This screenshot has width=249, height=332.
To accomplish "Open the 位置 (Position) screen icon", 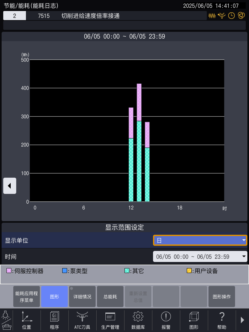I will click(27, 320).
